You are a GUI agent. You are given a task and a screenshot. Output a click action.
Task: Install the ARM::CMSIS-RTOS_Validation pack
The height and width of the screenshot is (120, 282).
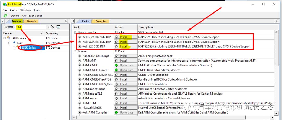tap(125, 84)
